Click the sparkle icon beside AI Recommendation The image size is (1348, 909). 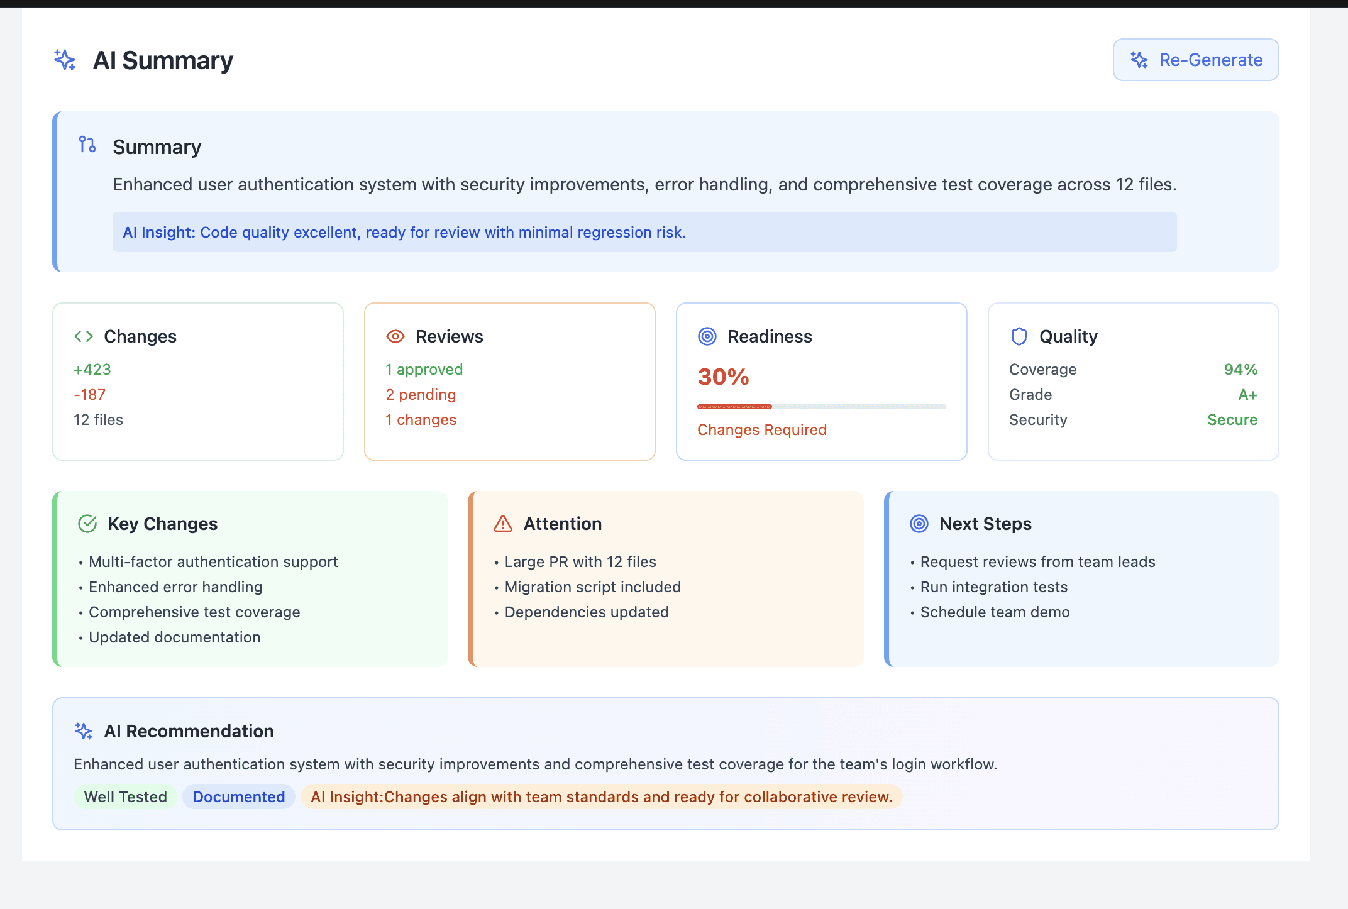(84, 731)
